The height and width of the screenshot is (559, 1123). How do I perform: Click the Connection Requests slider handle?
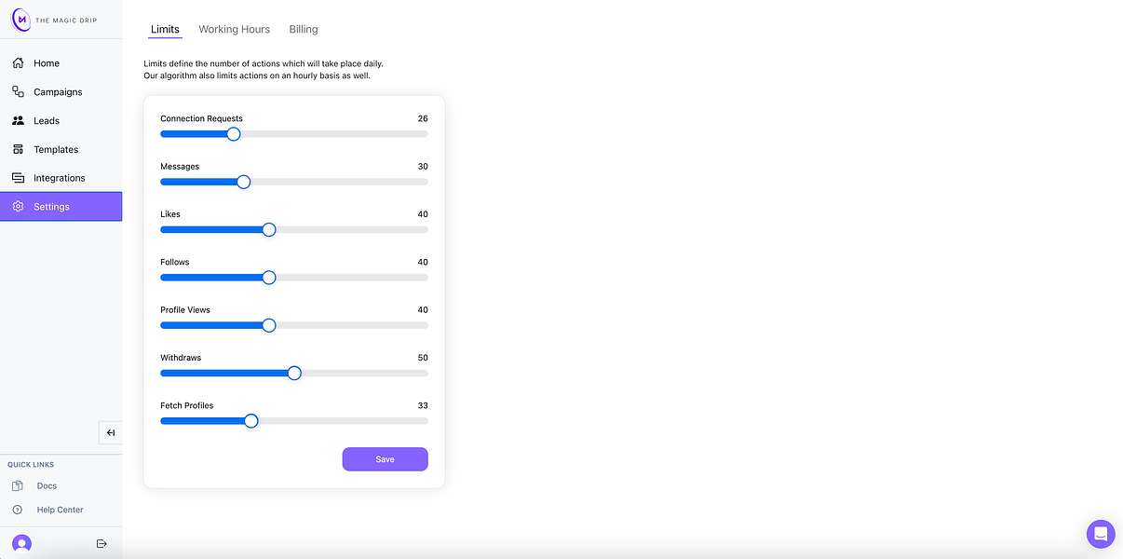pyautogui.click(x=234, y=134)
